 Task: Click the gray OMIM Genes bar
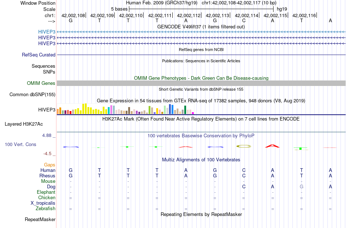201,83
